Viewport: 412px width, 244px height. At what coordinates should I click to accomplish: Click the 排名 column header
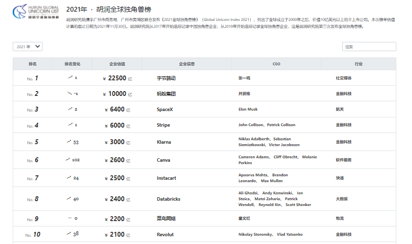coord(33,64)
